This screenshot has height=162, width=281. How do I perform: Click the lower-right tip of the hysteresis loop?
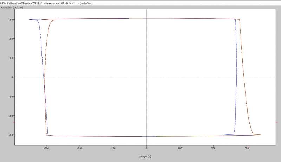pyautogui.click(x=260, y=135)
